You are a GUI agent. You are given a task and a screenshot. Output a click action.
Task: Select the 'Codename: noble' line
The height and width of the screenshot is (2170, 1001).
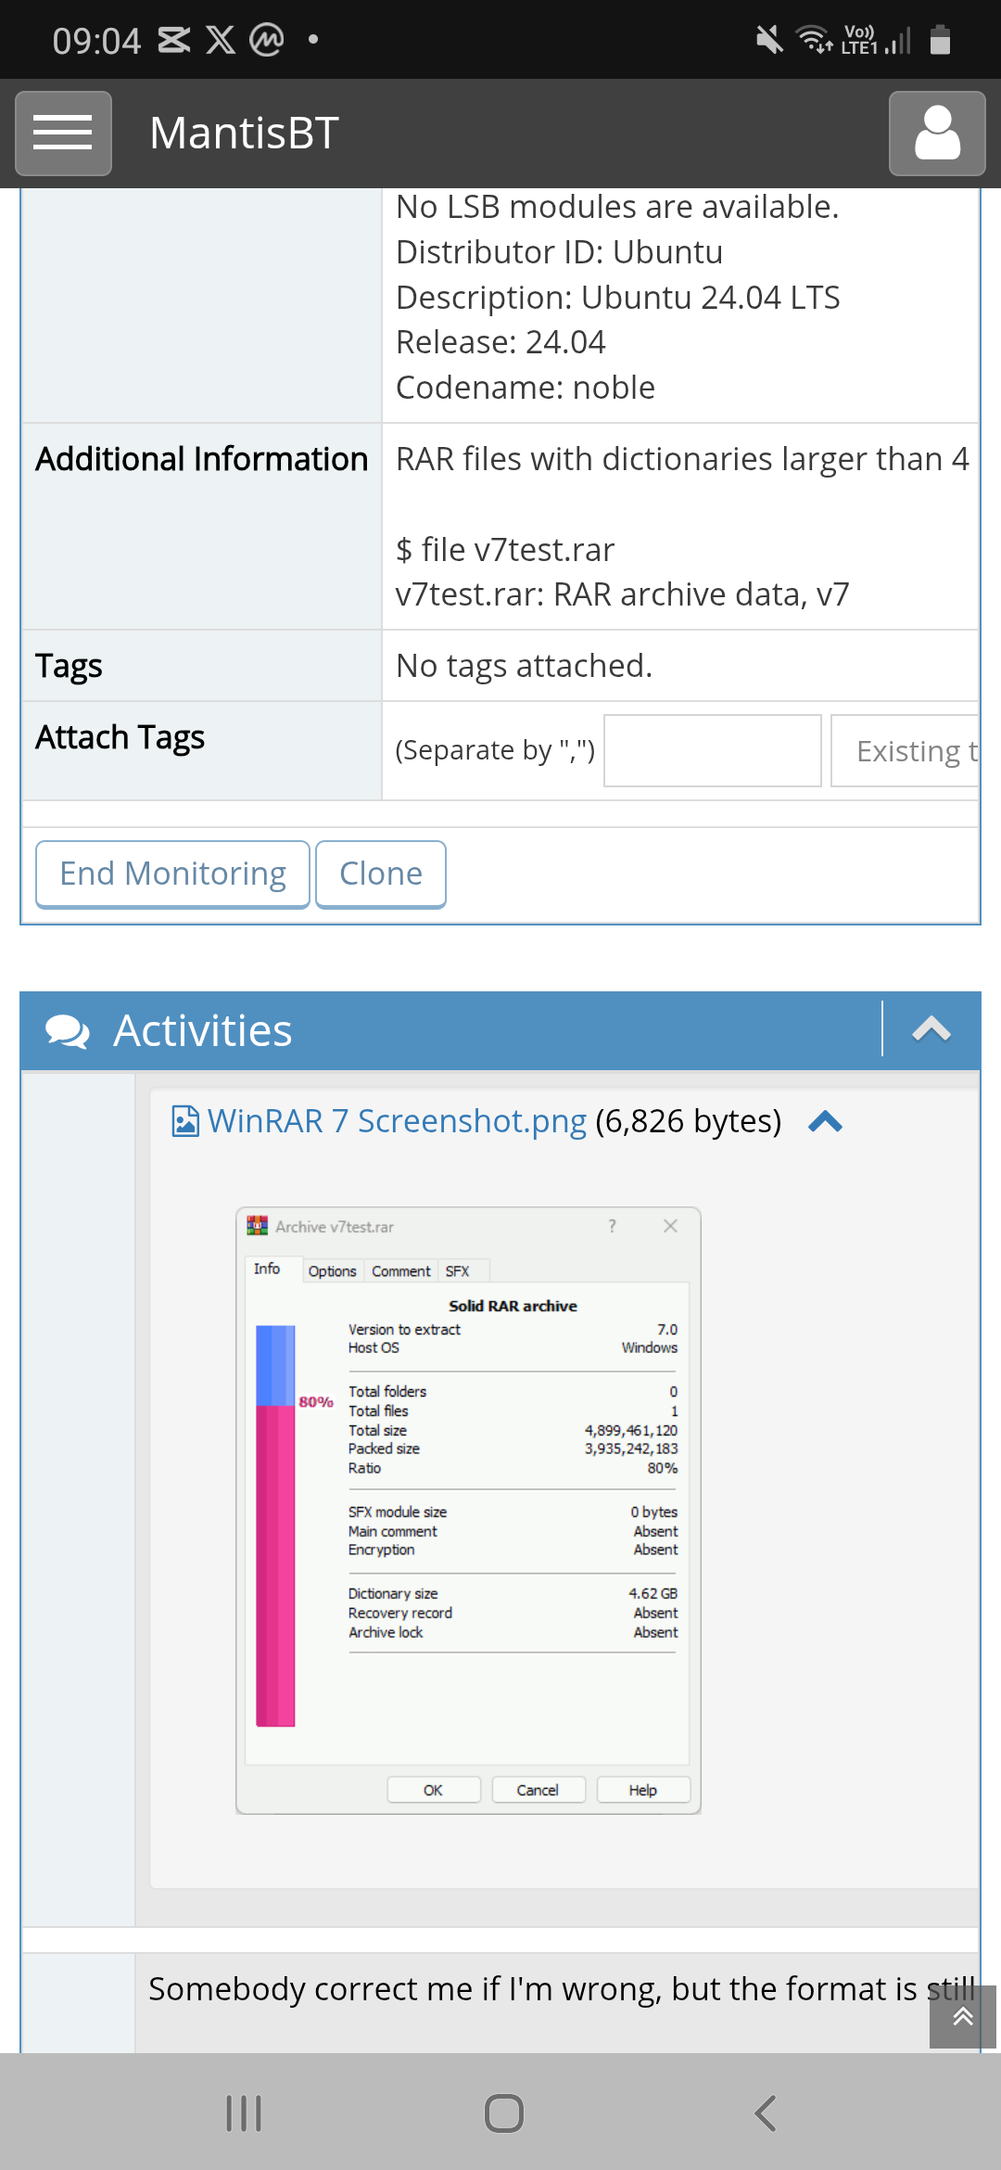(526, 388)
